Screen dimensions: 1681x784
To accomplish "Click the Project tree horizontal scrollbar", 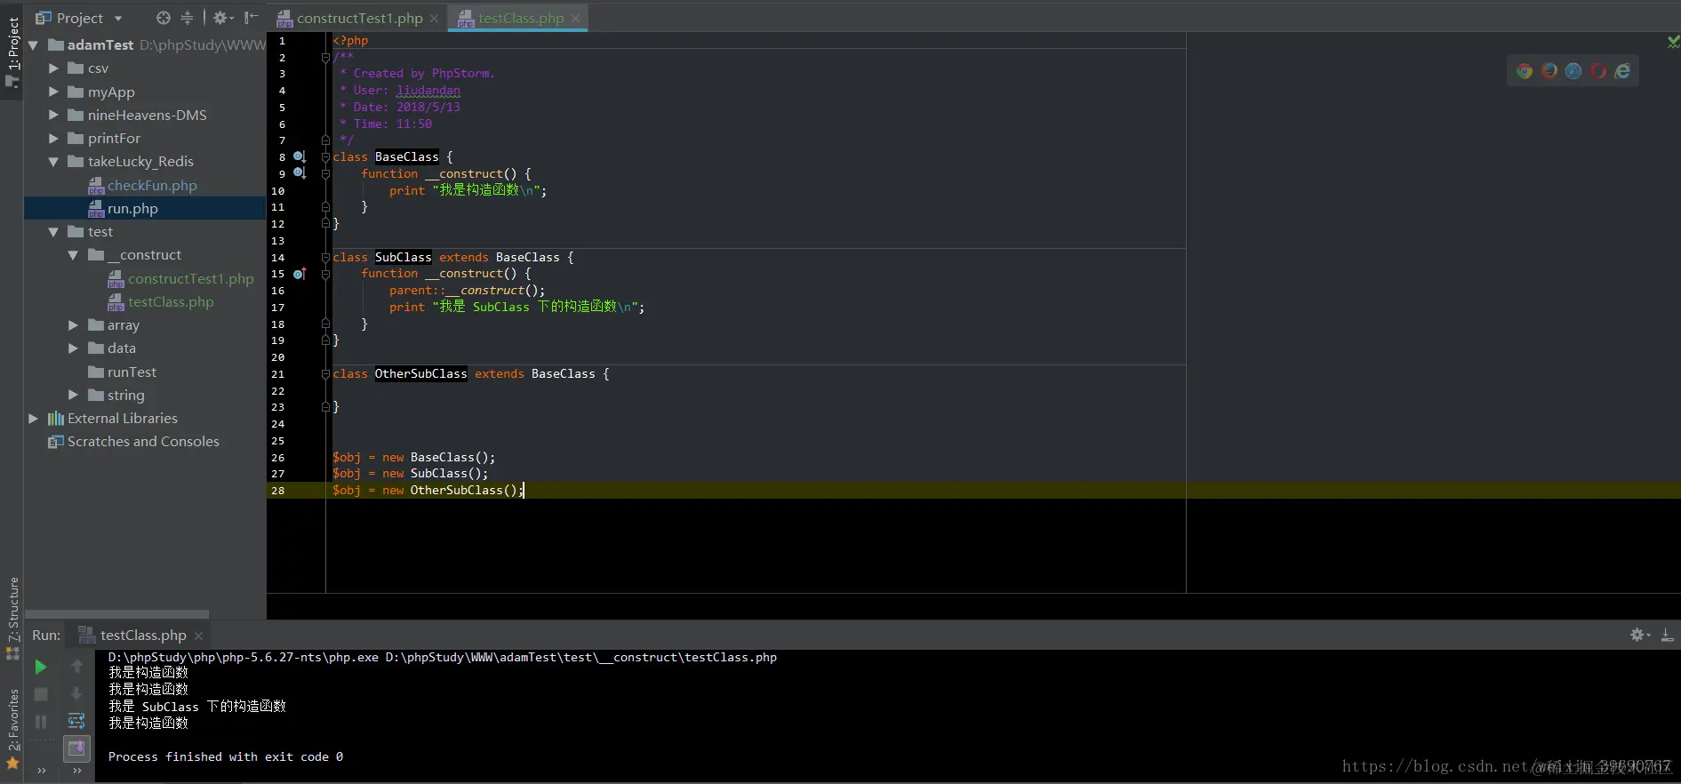I will coord(116,613).
